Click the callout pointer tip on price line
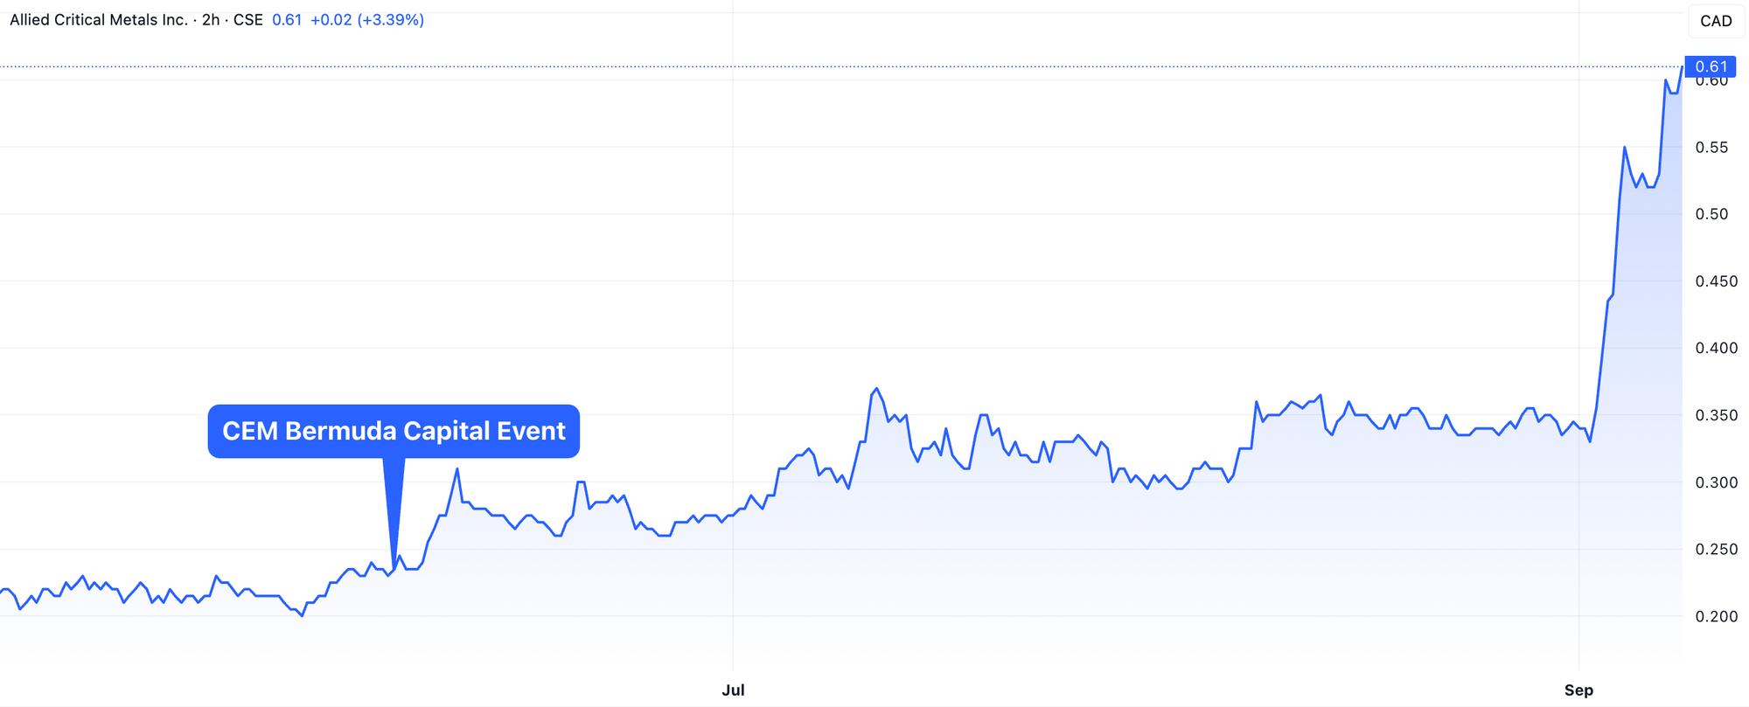The width and height of the screenshot is (1749, 707). [394, 566]
